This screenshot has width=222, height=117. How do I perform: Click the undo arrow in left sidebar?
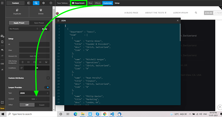pyautogui.click(x=2, y=50)
